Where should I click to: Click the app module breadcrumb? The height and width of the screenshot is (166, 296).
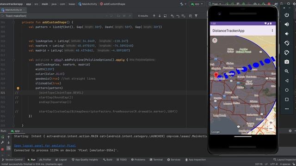tap(29, 4)
